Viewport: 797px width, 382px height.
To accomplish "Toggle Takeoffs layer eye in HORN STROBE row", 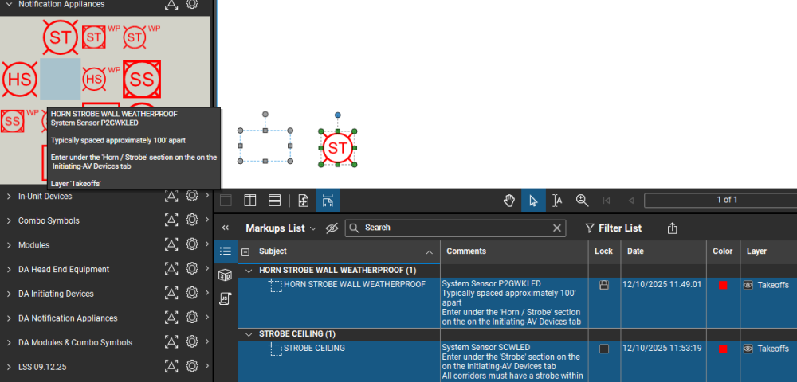I will (748, 285).
